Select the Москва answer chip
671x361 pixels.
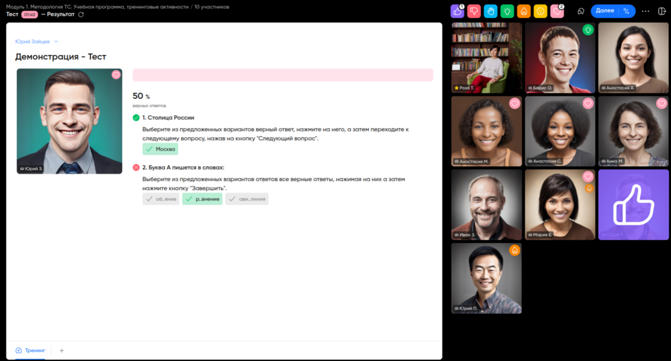[x=160, y=149]
